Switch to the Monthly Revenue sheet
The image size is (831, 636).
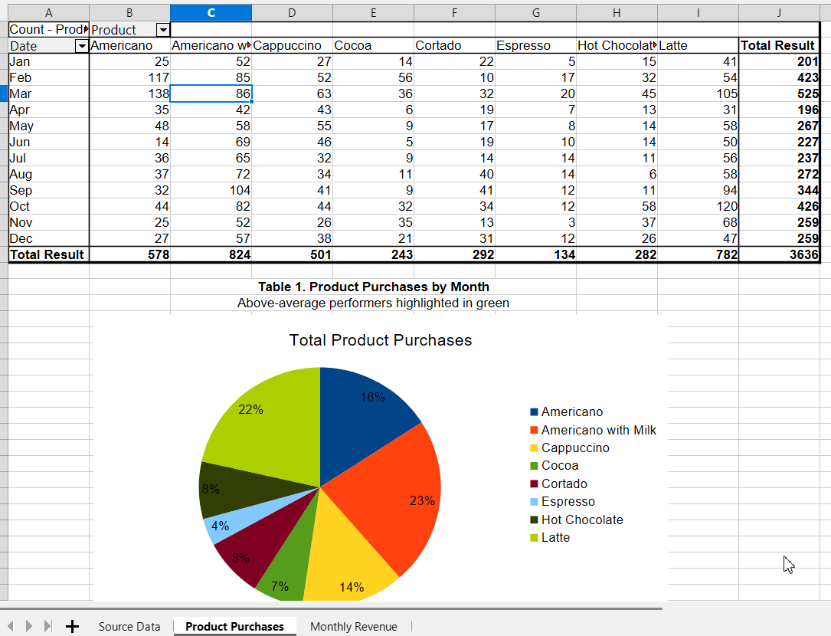354,627
